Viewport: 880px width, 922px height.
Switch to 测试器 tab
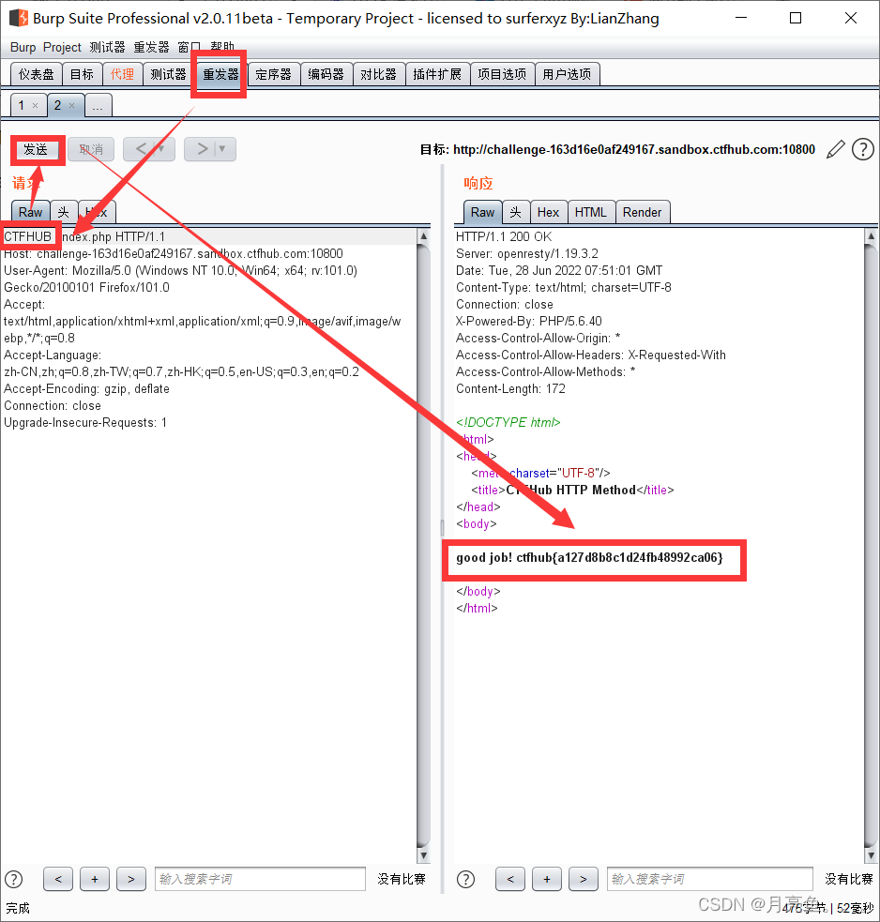click(168, 74)
